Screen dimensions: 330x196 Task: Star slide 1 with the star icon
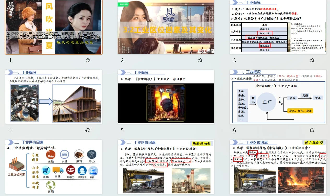coord(88,60)
